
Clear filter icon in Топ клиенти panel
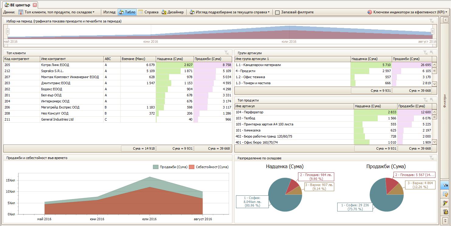227,53
